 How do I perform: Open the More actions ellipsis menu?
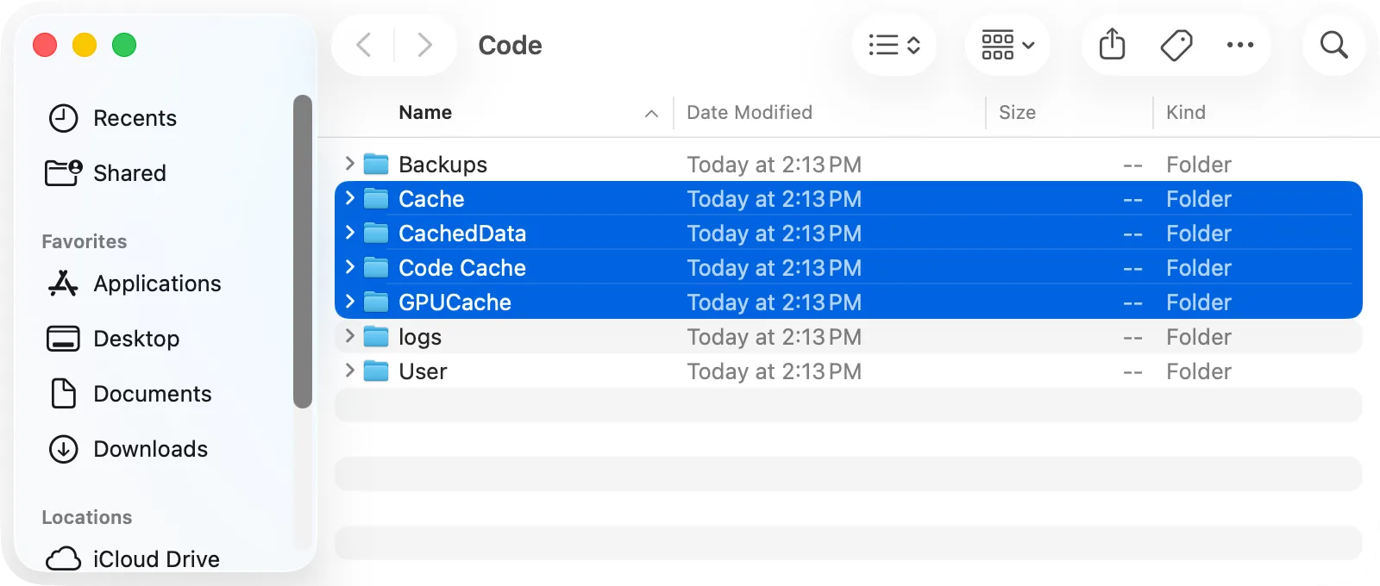point(1240,45)
